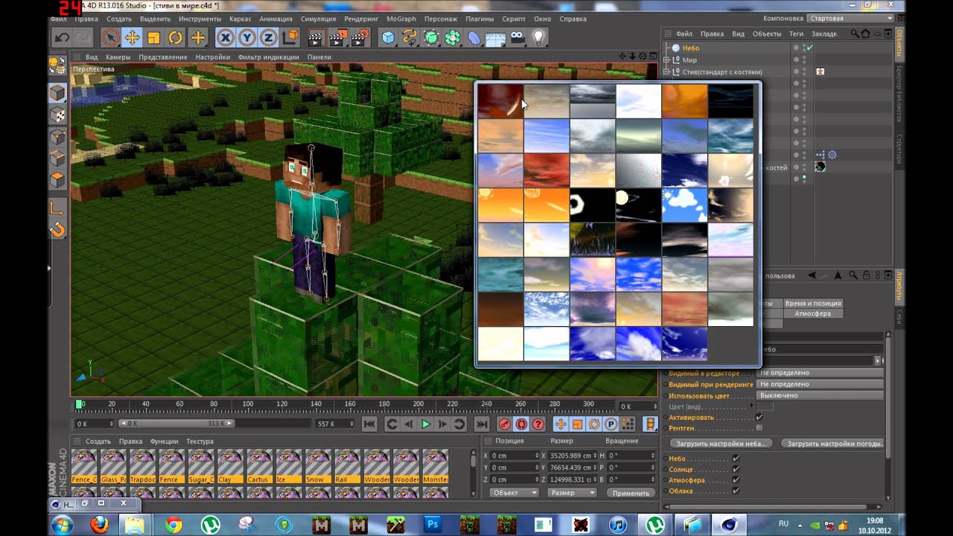Open the Видимый при рендеринге dropdown
This screenshot has height=536, width=953.
(x=820, y=384)
